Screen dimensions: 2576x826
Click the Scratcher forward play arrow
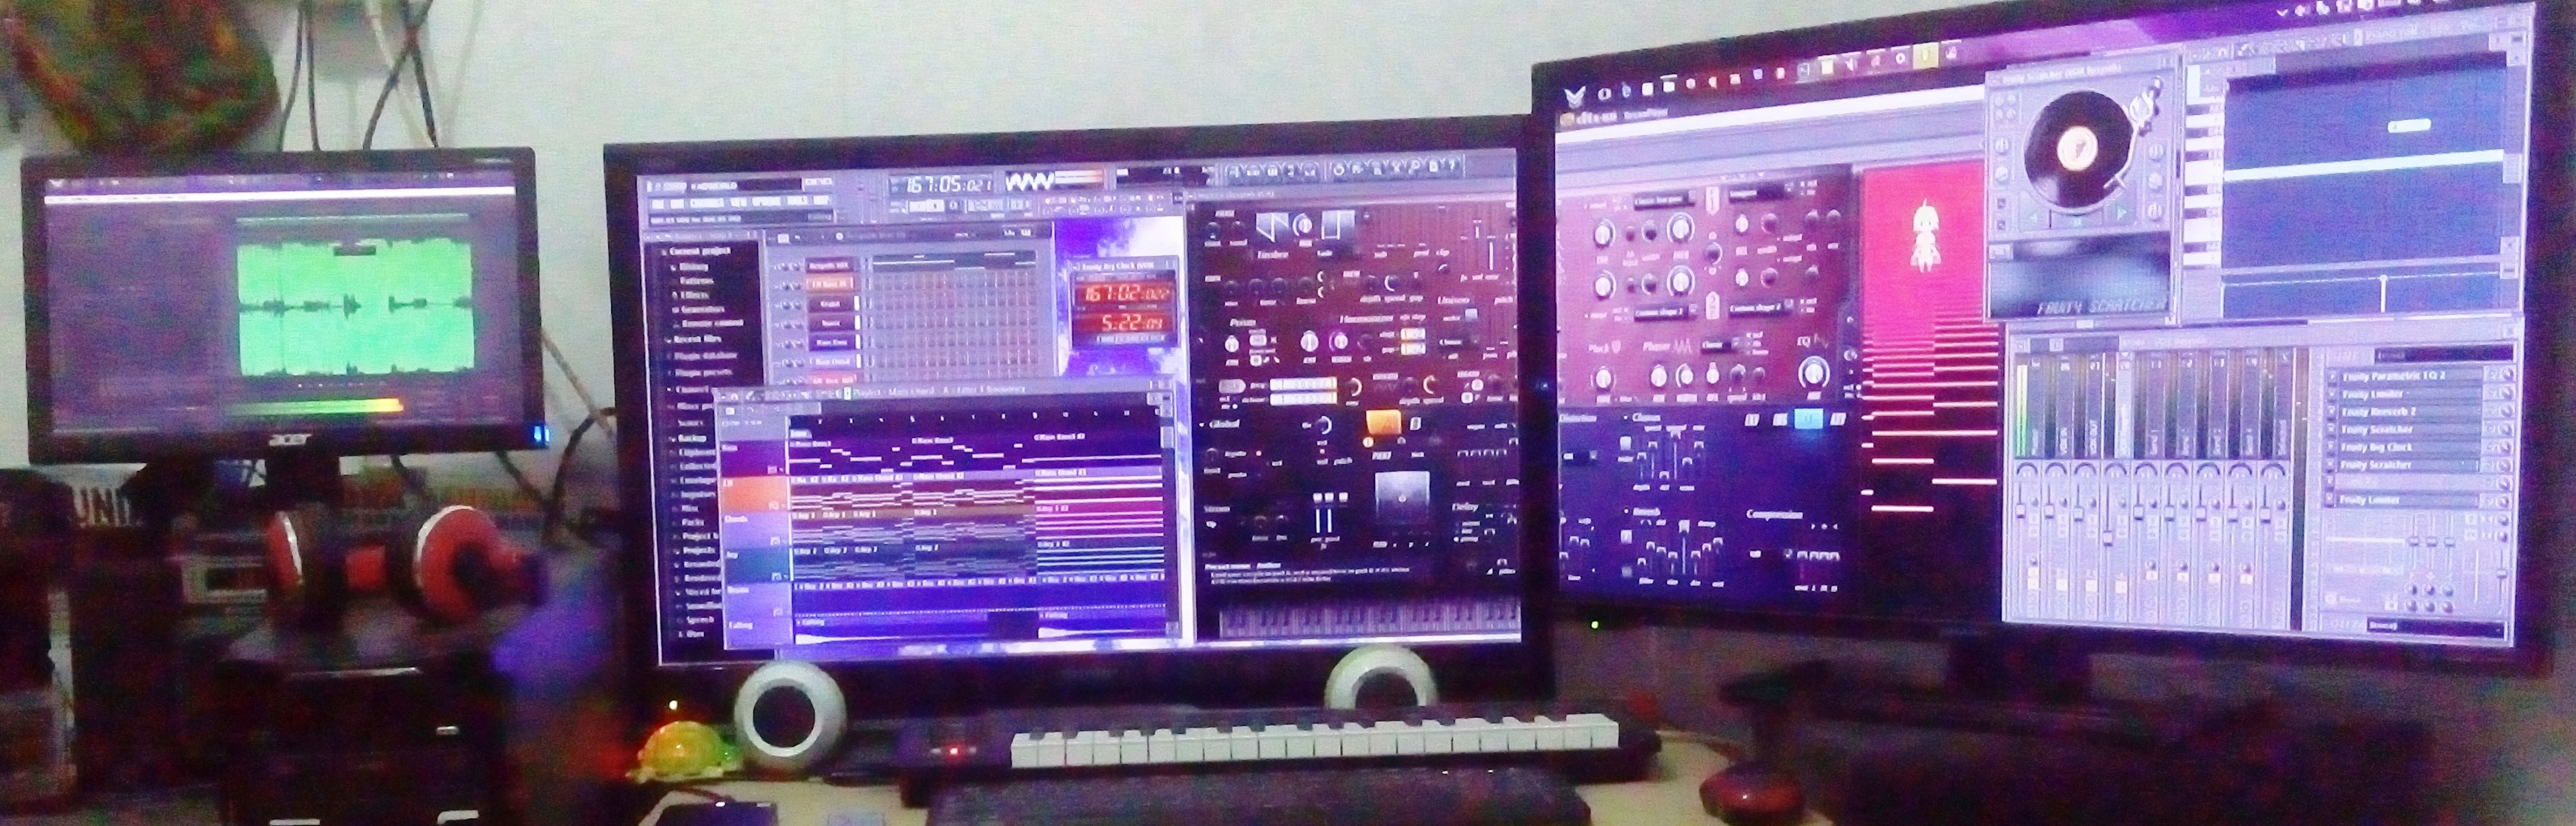click(2122, 214)
